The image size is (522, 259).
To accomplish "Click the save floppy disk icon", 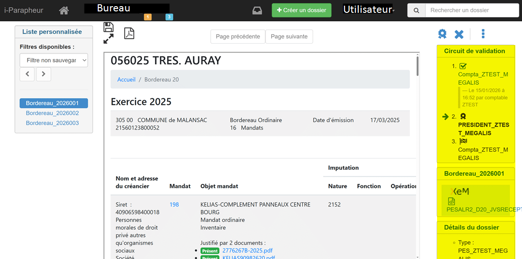I will pos(108,27).
